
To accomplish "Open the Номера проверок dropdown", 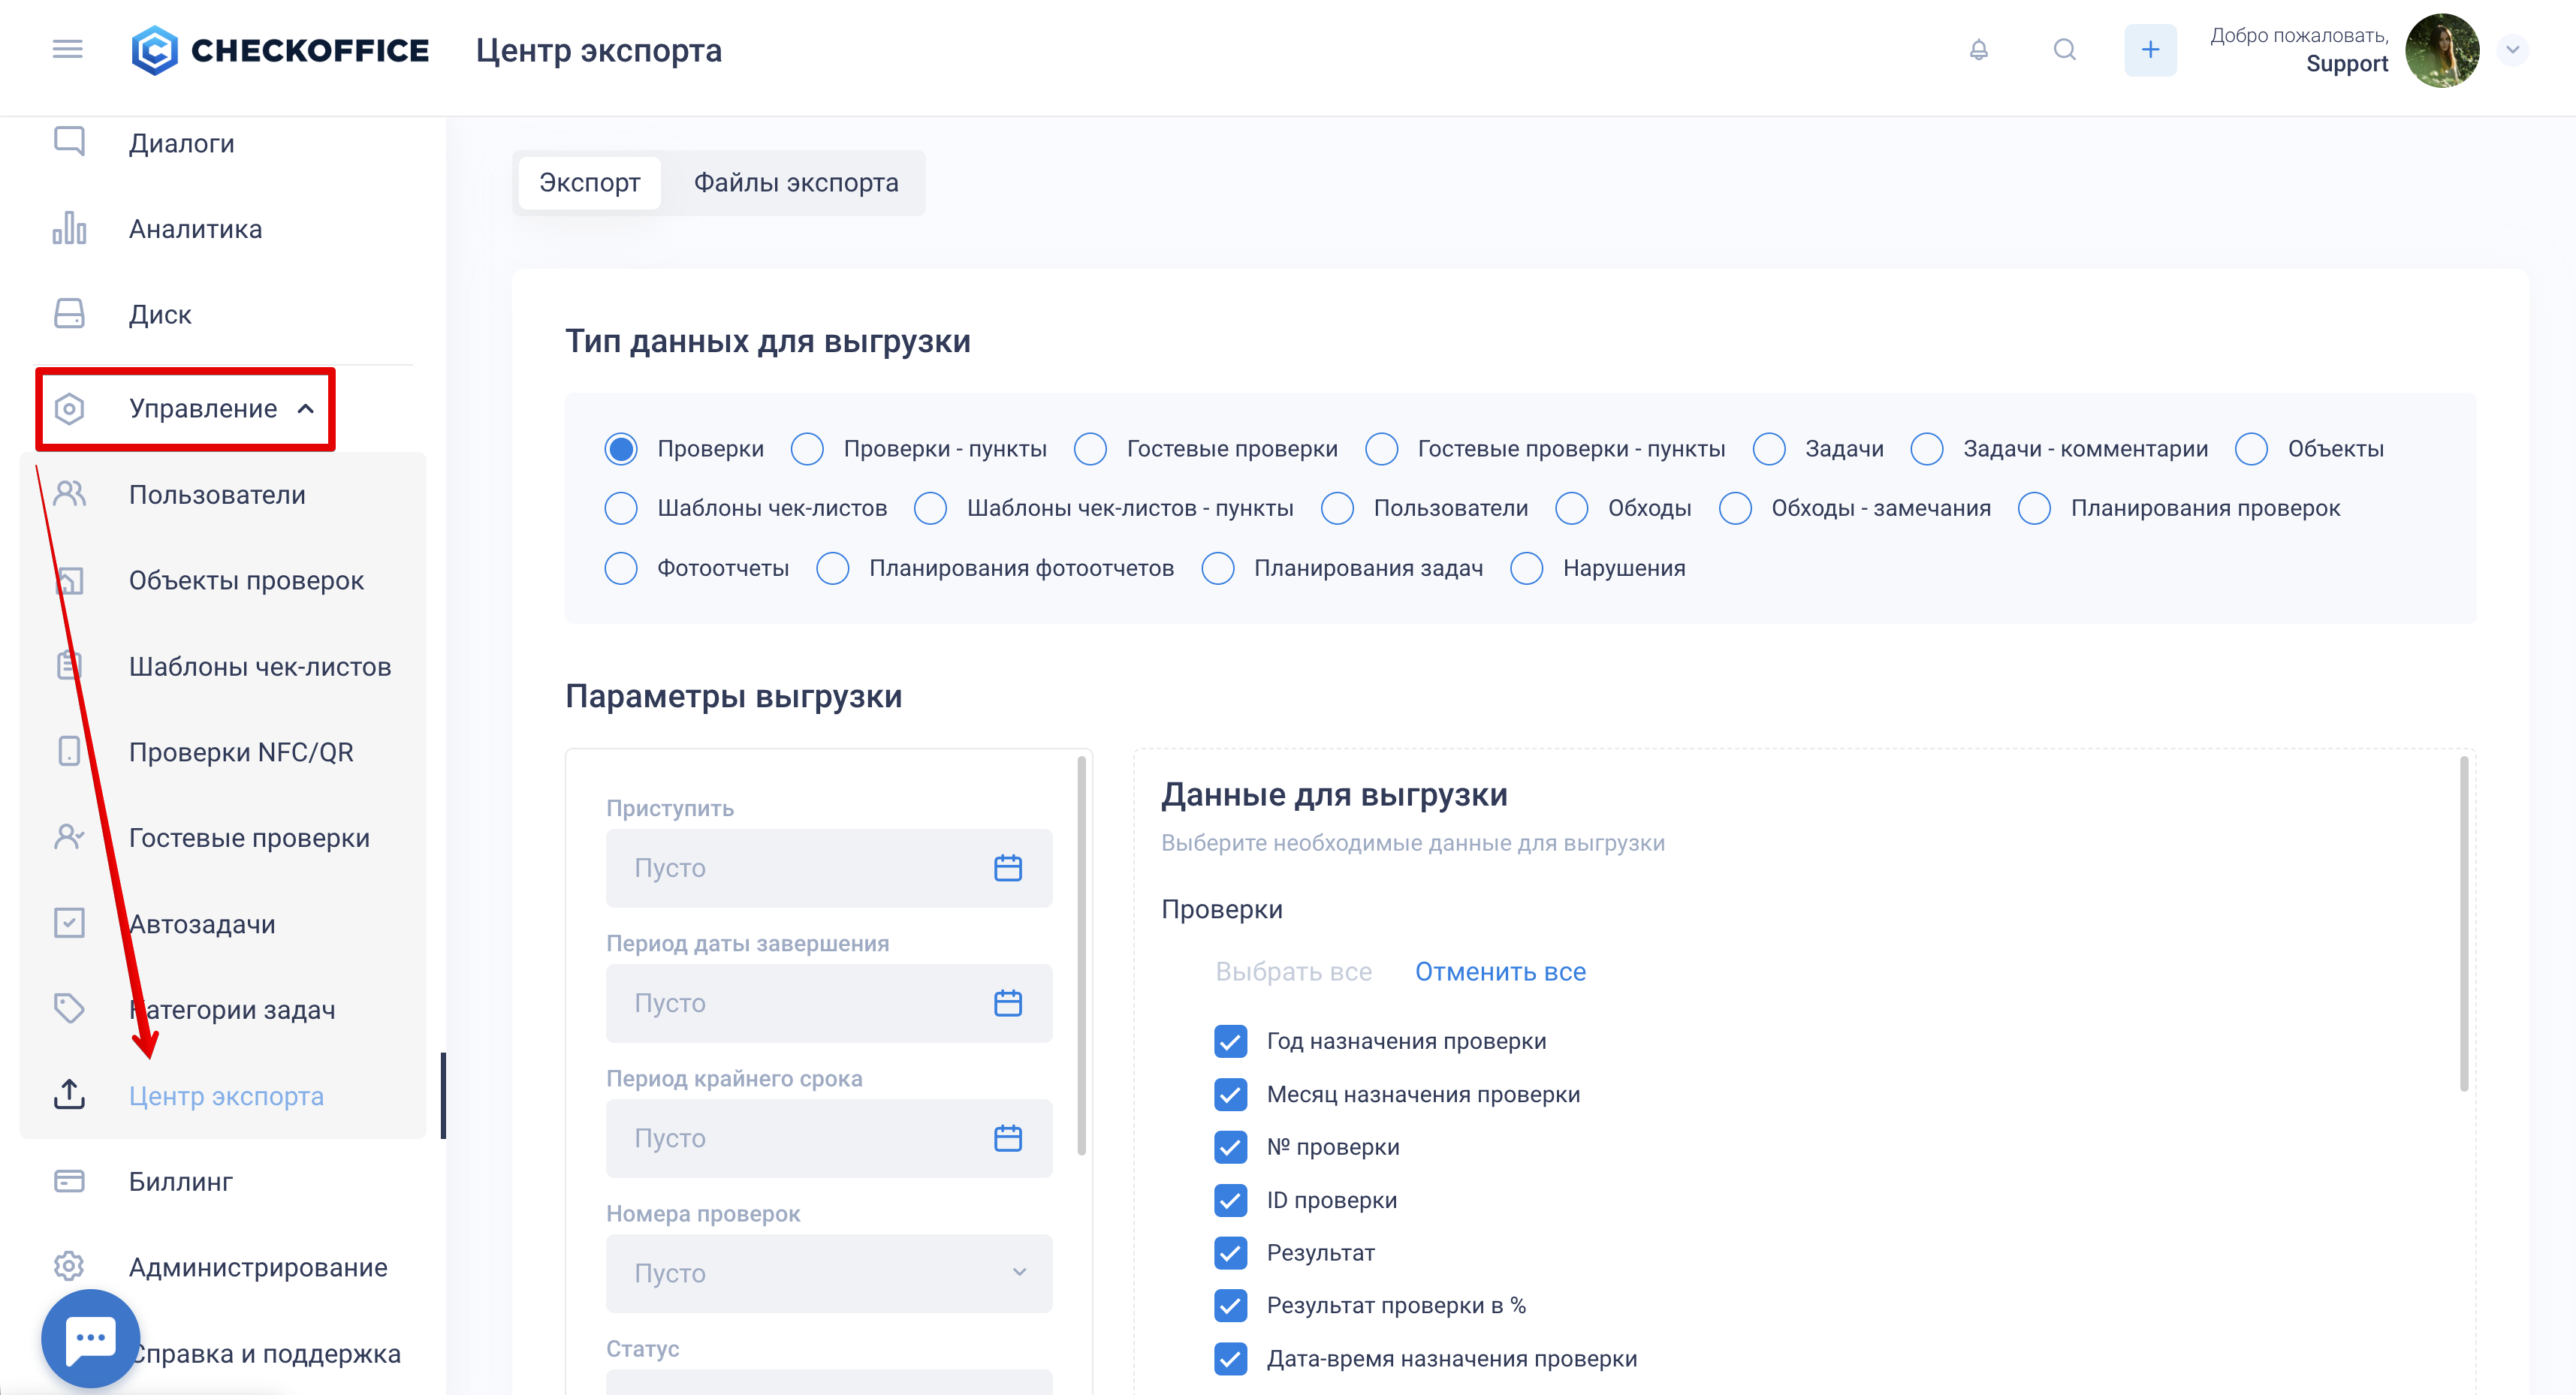I will (828, 1272).
